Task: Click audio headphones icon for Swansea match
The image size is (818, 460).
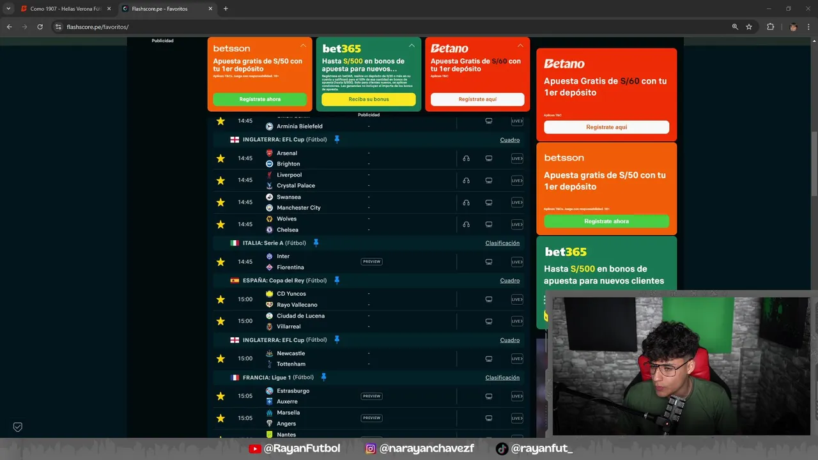Action: (x=466, y=203)
